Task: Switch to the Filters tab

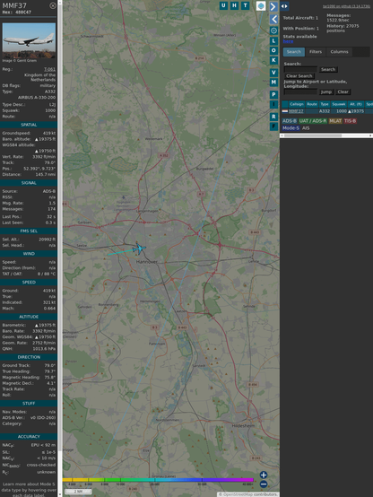Action: coord(316,52)
